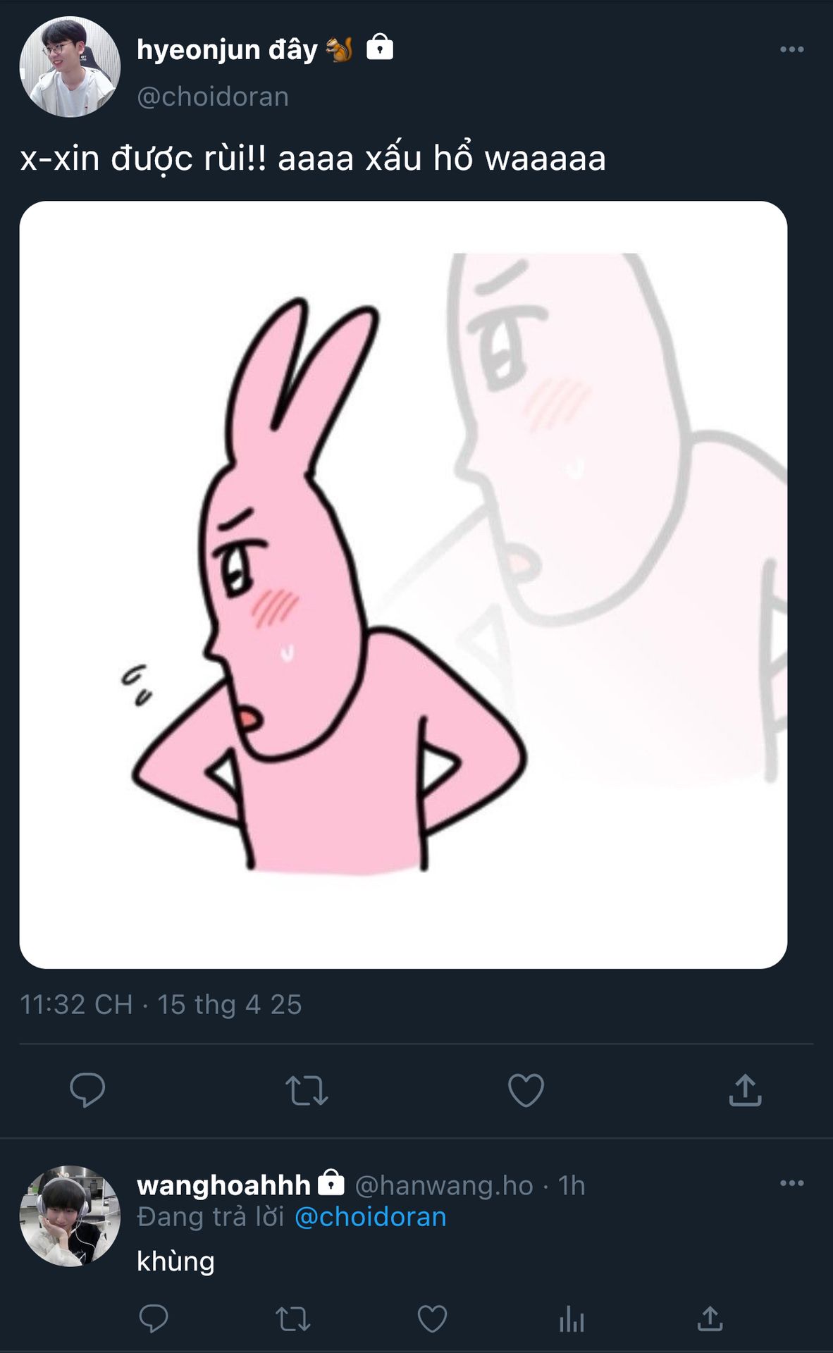Like the main tweet with heart
Screen dimensions: 833x1353
point(526,1089)
